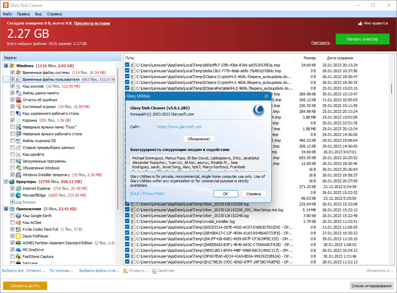Click the thumbs-up Мне нравится icon
This screenshot has width=397, height=293.
coord(360,23)
